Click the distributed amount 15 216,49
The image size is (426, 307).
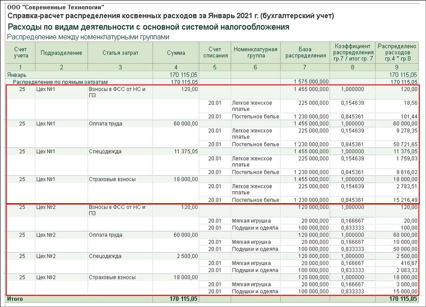coord(404,200)
